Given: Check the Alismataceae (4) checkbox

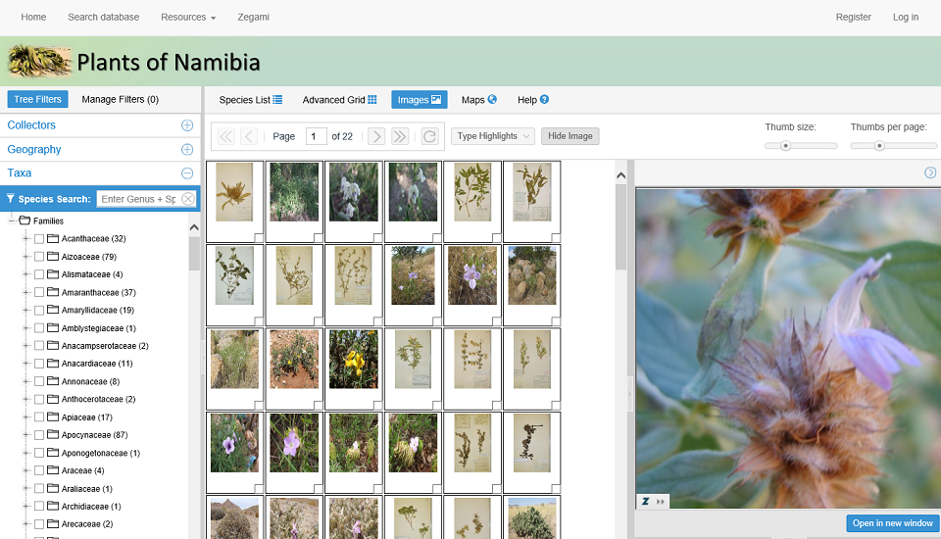Looking at the screenshot, I should click(x=39, y=274).
